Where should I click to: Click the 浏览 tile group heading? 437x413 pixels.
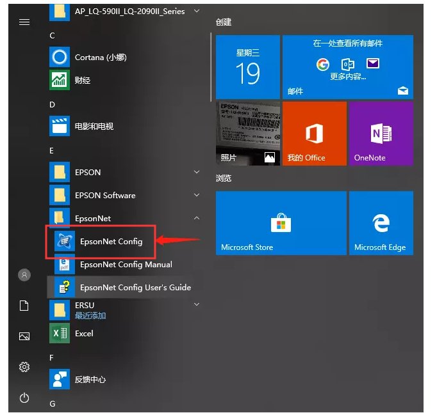(x=224, y=178)
